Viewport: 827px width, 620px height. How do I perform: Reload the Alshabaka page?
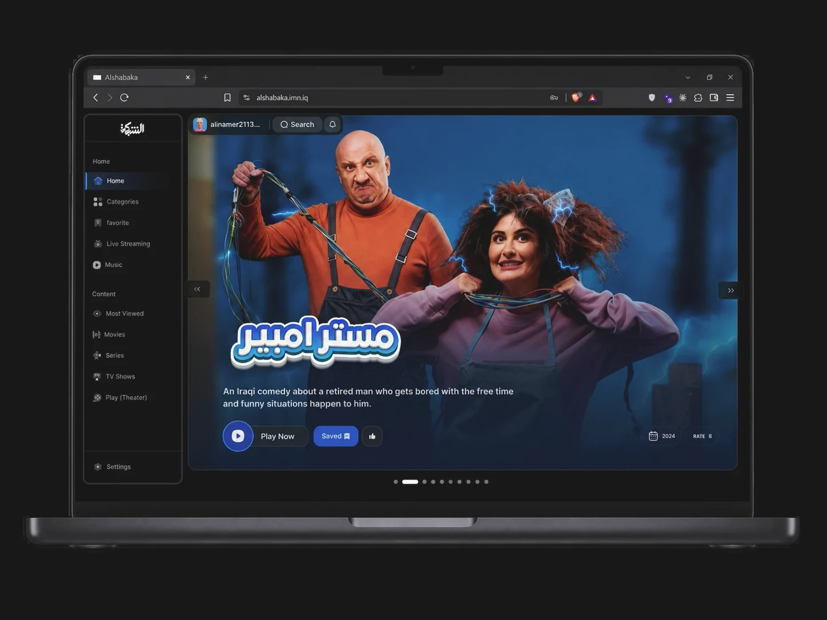(125, 98)
